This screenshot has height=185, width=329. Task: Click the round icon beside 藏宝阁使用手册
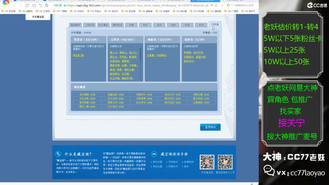154,154
